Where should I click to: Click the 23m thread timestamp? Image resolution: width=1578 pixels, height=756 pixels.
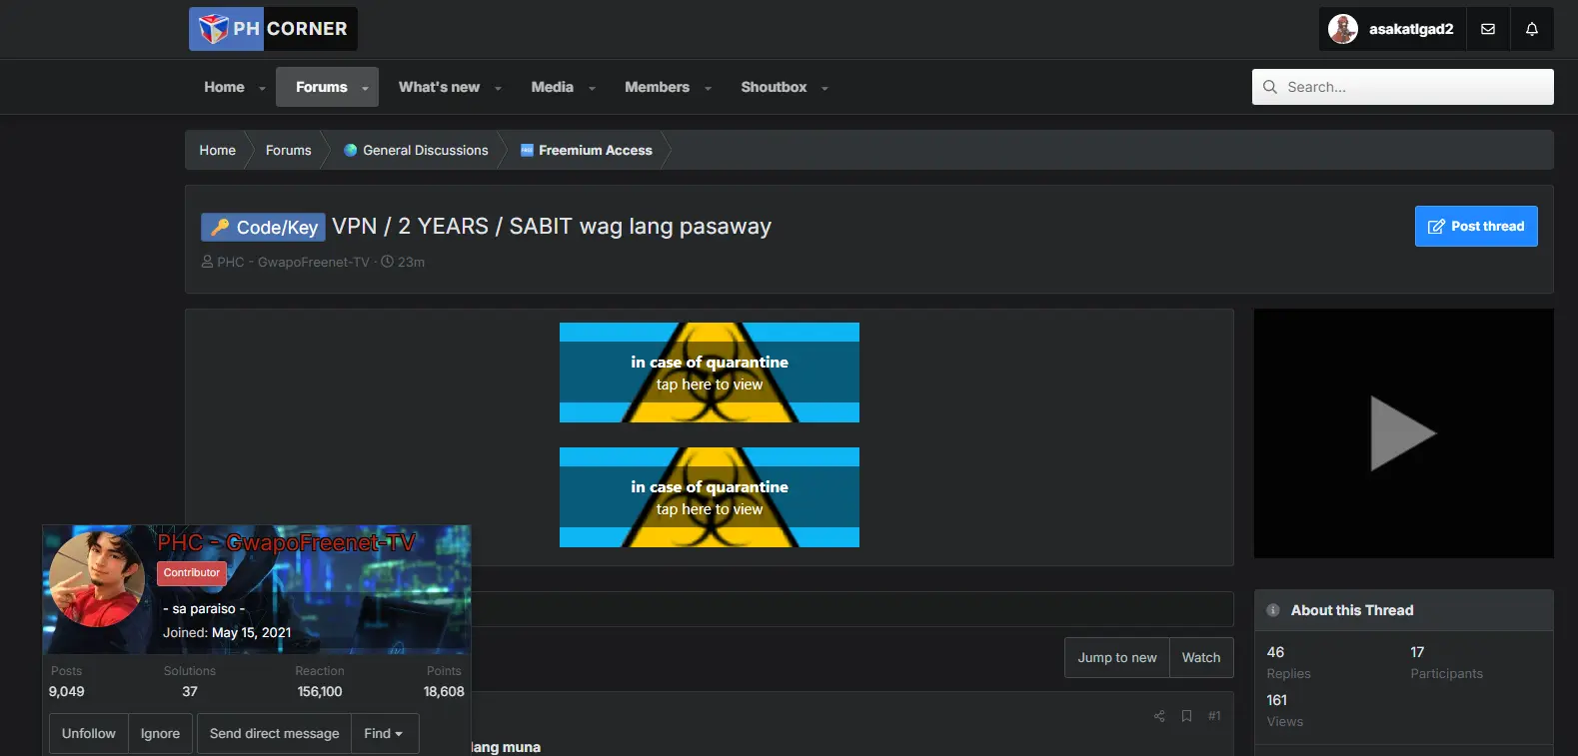tap(411, 262)
